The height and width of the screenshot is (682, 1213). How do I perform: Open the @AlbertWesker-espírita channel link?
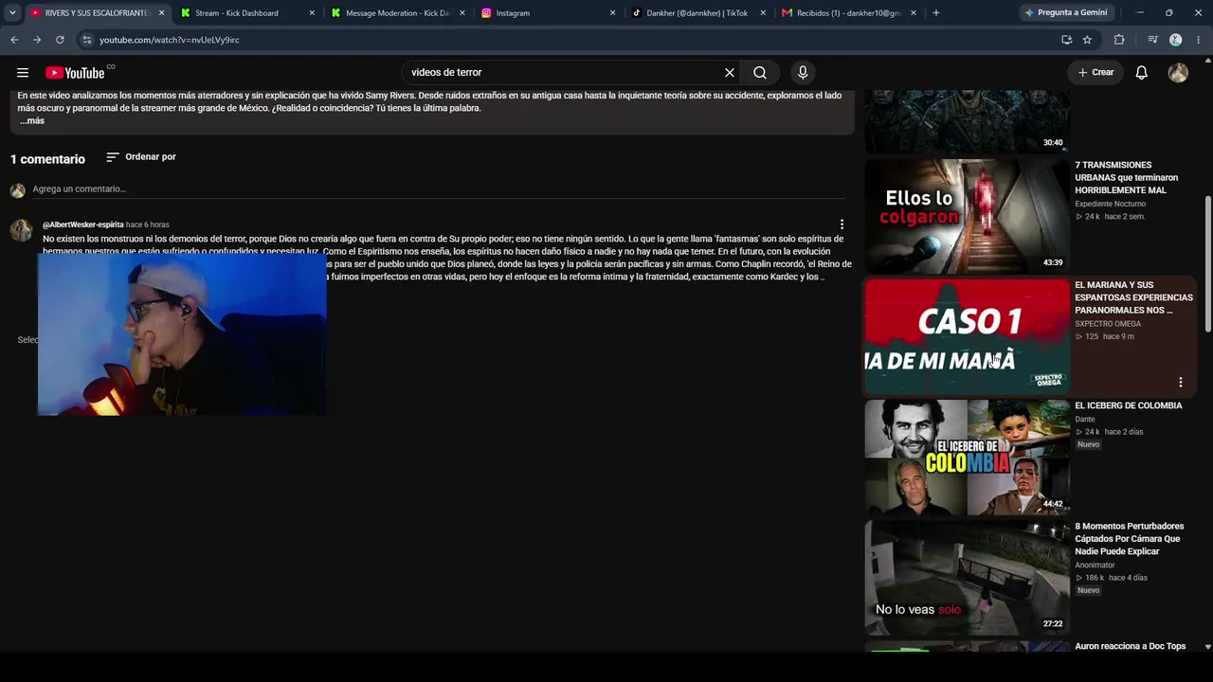point(83,224)
